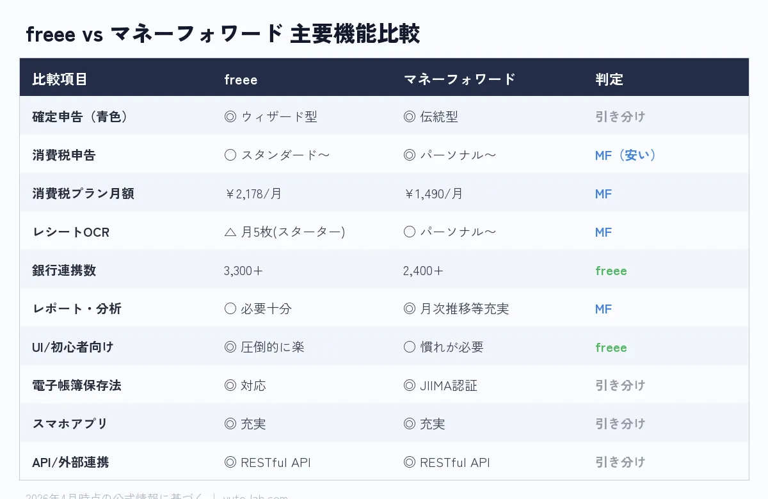Select the MF（安い）verdict in 消費税申告 row

click(626, 155)
